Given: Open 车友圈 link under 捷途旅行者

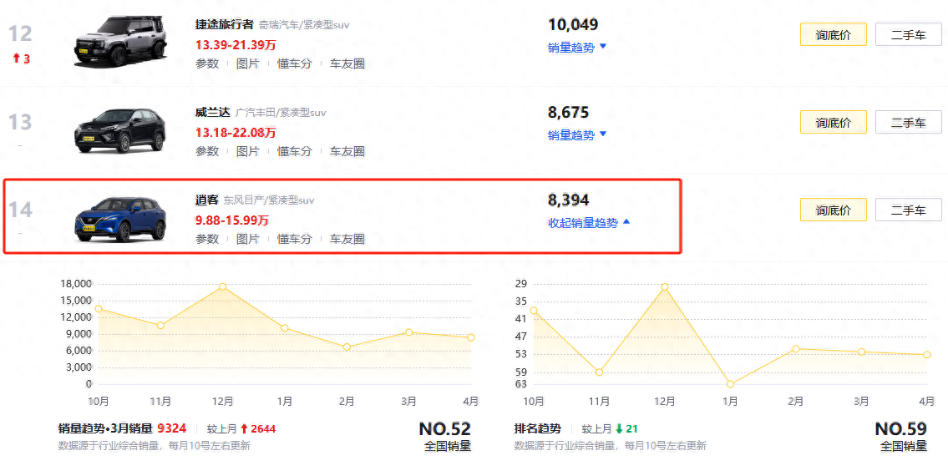Looking at the screenshot, I should tap(347, 63).
